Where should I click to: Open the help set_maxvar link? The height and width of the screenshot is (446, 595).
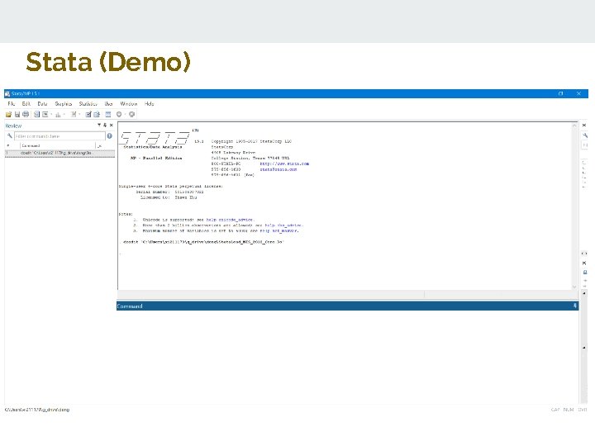pyautogui.click(x=279, y=230)
